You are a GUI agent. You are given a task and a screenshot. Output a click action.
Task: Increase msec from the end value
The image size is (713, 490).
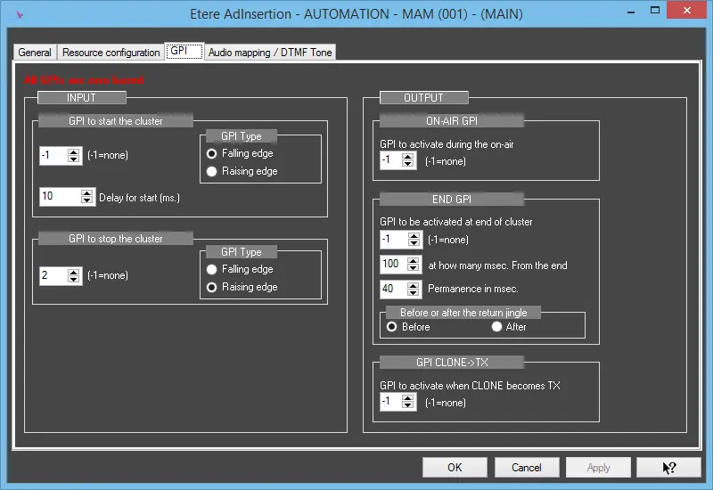(413, 260)
